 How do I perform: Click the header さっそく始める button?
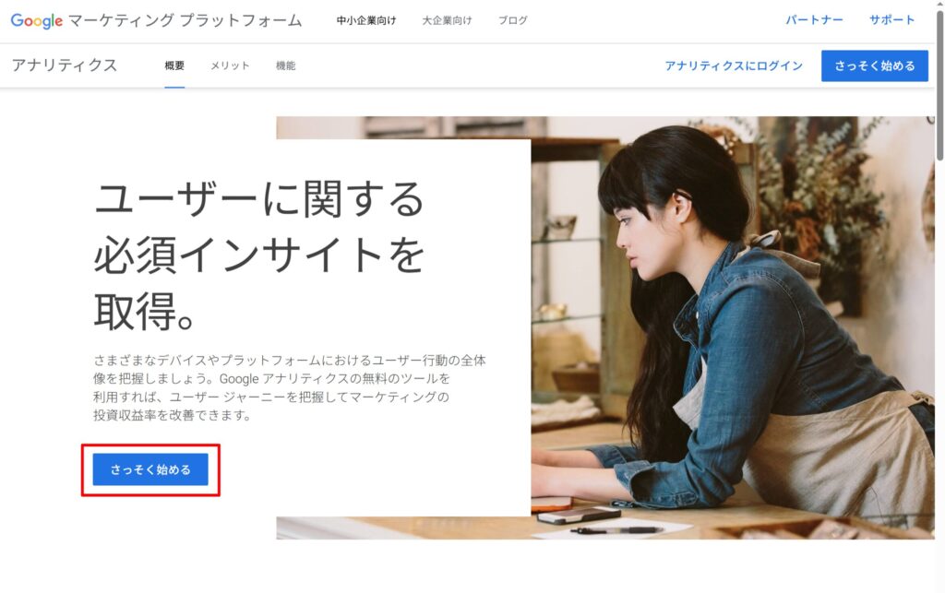tap(875, 65)
